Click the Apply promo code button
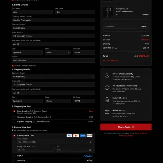The height and width of the screenshot is (163, 163). [144, 26]
